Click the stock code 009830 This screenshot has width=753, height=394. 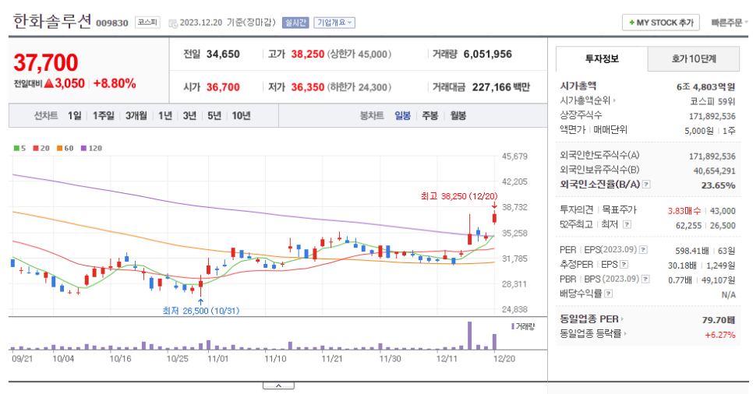112,23
